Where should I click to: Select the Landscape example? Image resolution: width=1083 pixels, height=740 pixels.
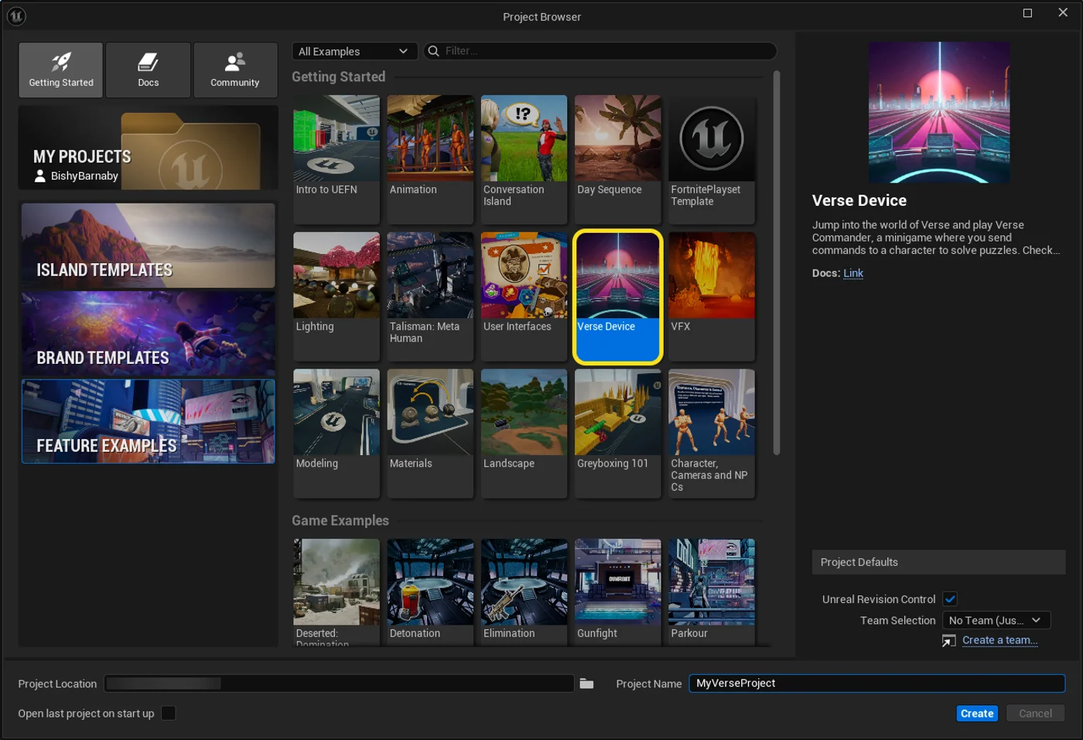pos(524,433)
